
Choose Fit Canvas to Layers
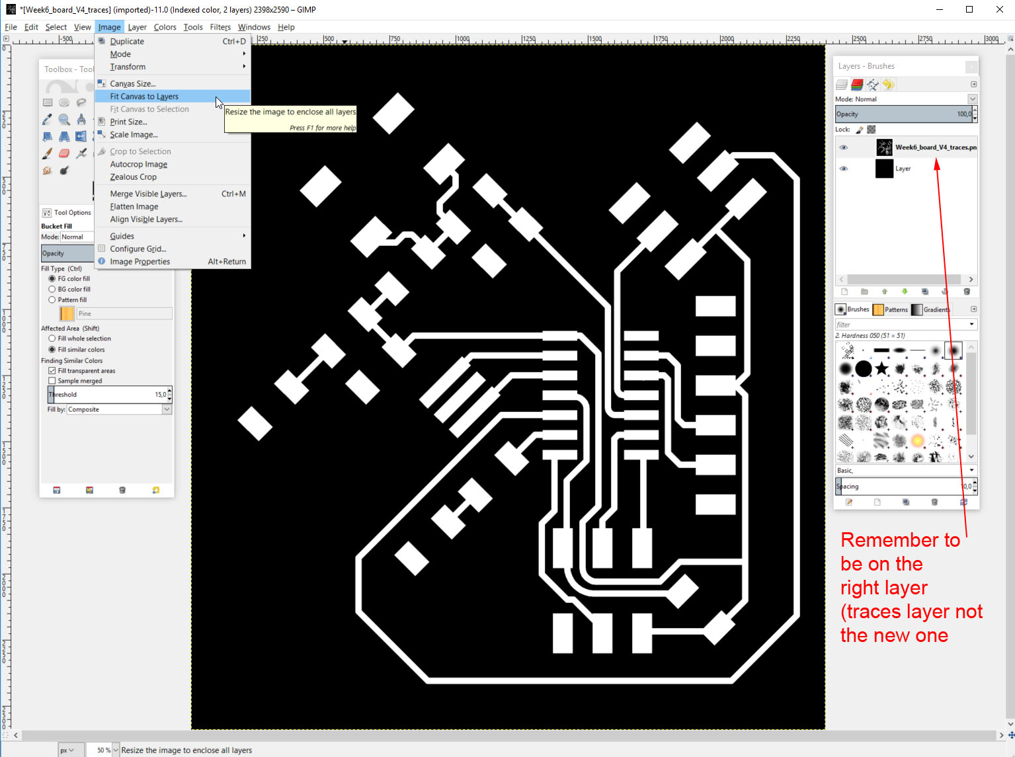[172, 97]
